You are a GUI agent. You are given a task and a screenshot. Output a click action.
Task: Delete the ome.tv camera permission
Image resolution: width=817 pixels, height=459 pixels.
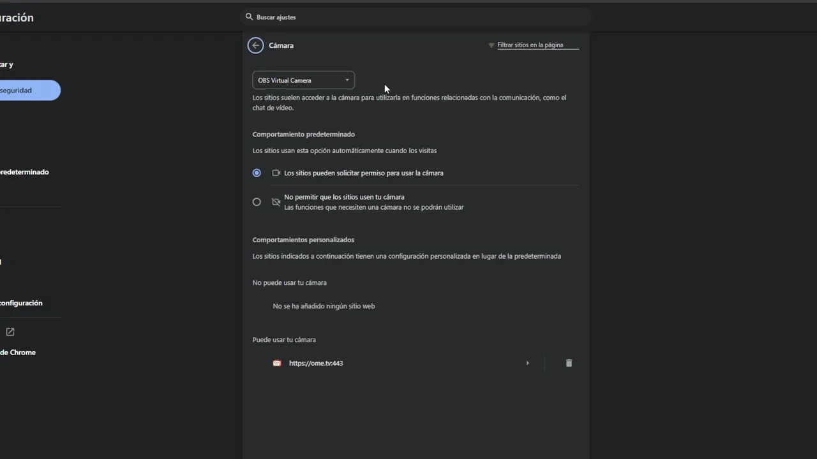pyautogui.click(x=569, y=363)
